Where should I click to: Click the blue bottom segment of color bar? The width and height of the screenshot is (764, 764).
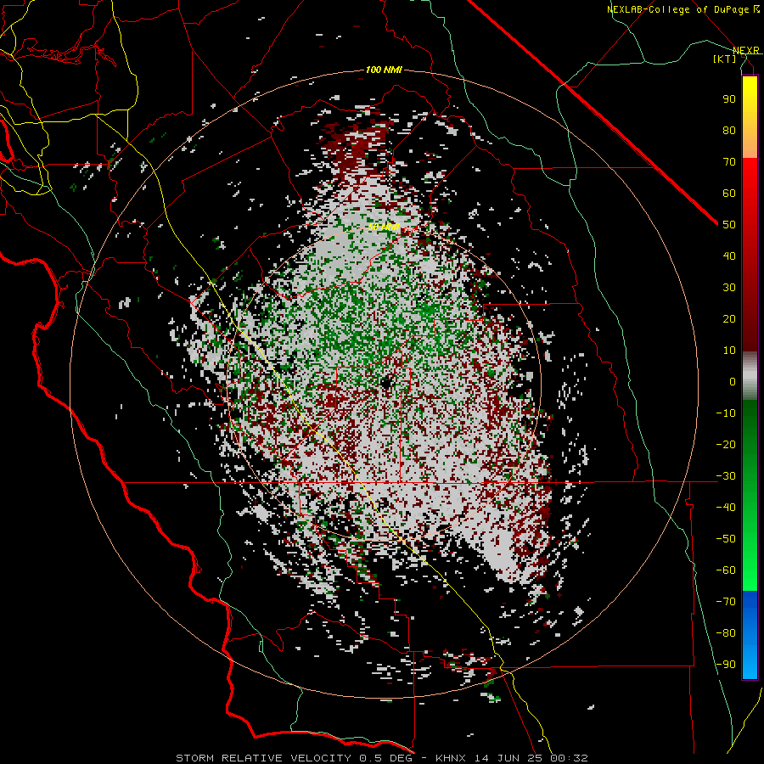click(x=750, y=634)
